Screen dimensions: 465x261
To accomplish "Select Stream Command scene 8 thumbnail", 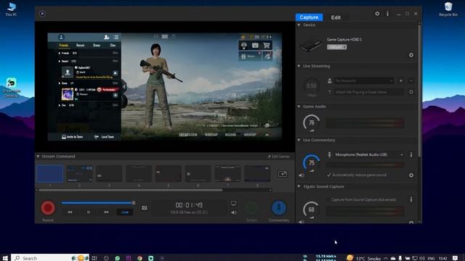I will coord(257,174).
